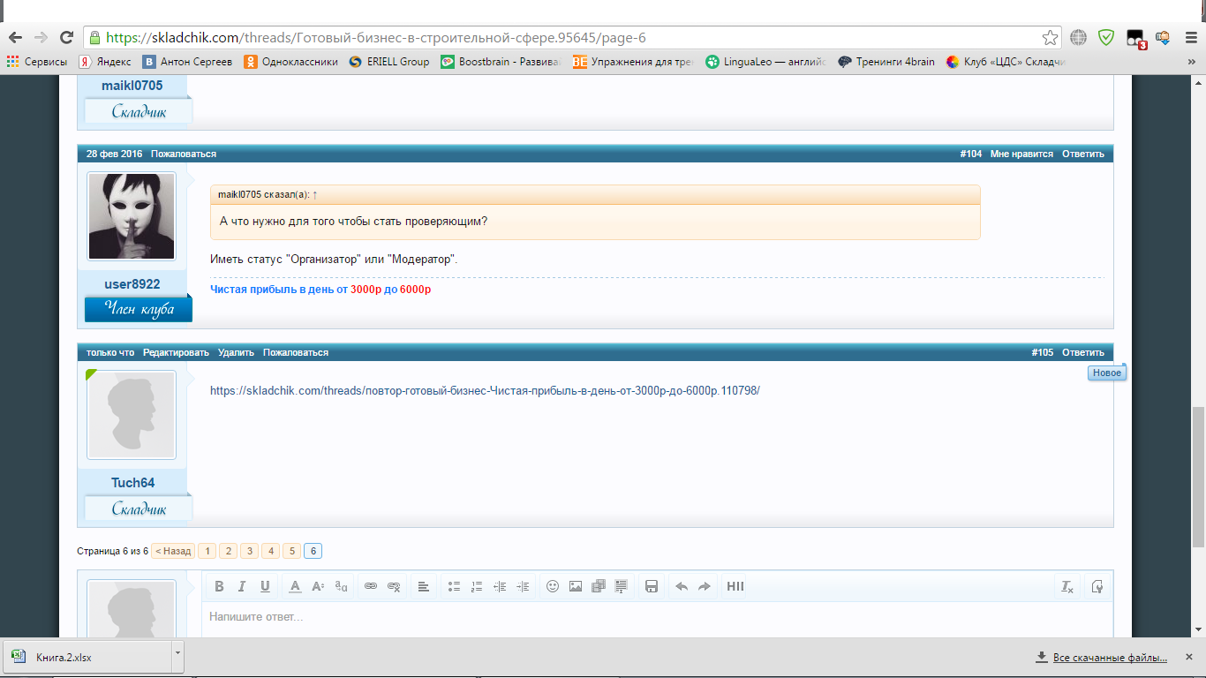This screenshot has width=1206, height=678.
Task: Decrease indent of the reply text
Action: pyautogui.click(x=500, y=586)
